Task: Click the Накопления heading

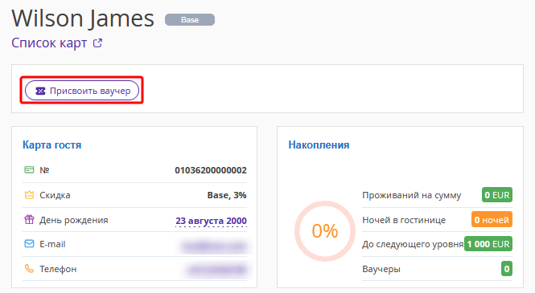Action: pos(319,145)
